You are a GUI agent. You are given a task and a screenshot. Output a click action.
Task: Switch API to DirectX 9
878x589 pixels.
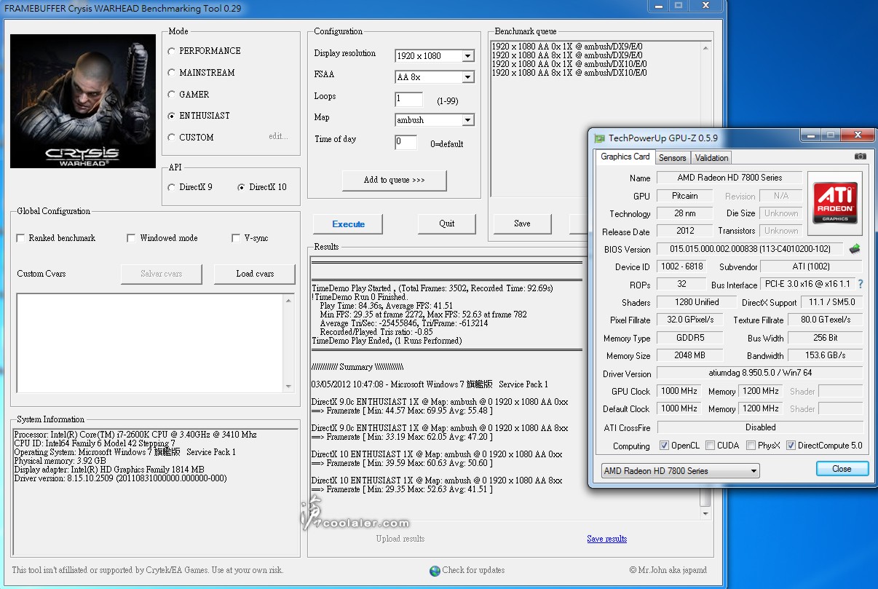point(171,187)
